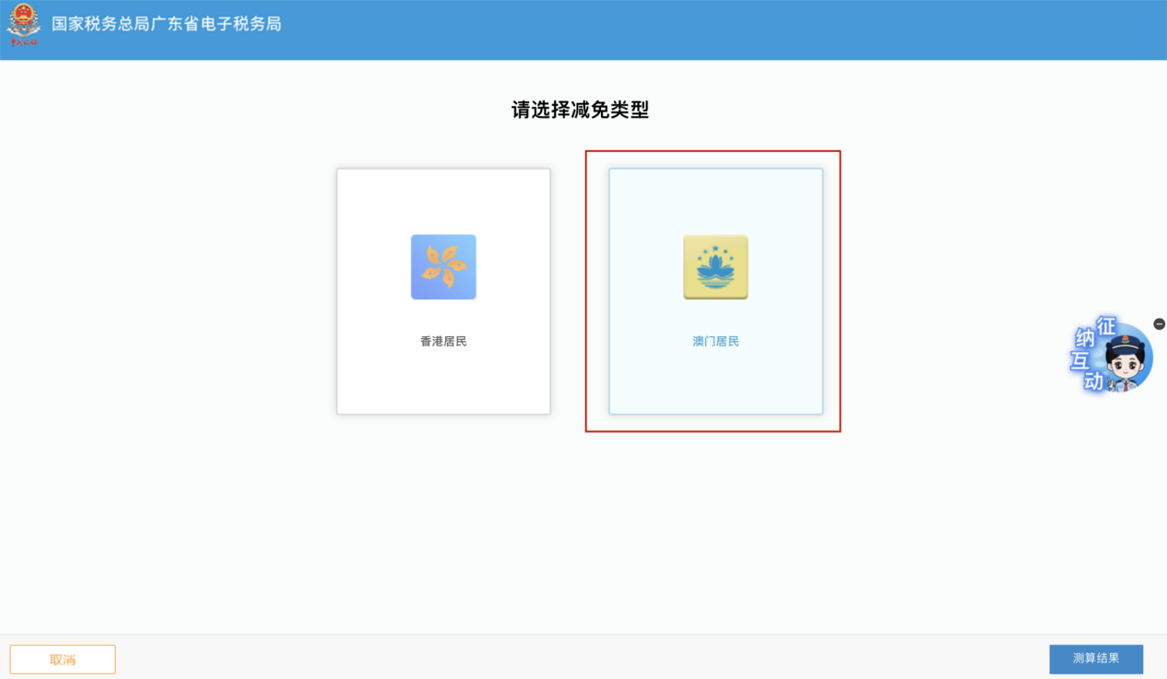
Task: Click the 国家税务总局广东省电子税务局 header title
Action: point(166,24)
